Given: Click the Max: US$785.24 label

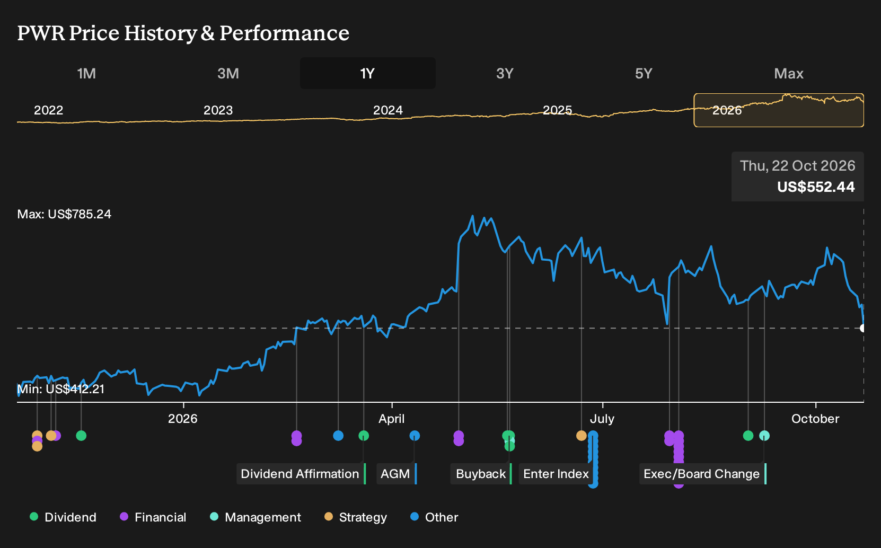Looking at the screenshot, I should (64, 214).
